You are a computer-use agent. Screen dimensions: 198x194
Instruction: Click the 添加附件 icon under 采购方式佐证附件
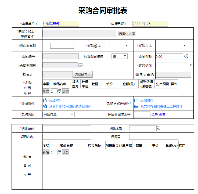[x=136, y=100]
